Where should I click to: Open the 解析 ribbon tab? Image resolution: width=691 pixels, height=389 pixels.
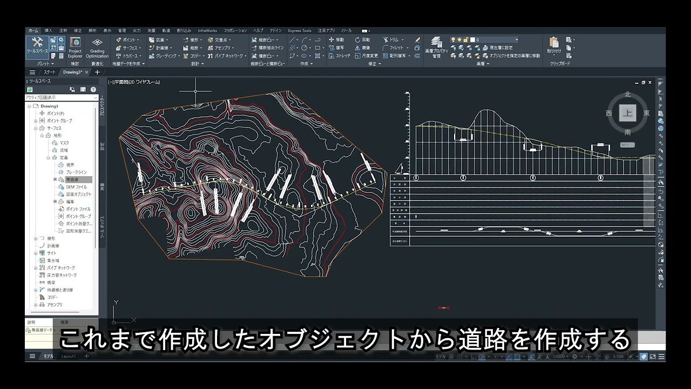[92, 31]
